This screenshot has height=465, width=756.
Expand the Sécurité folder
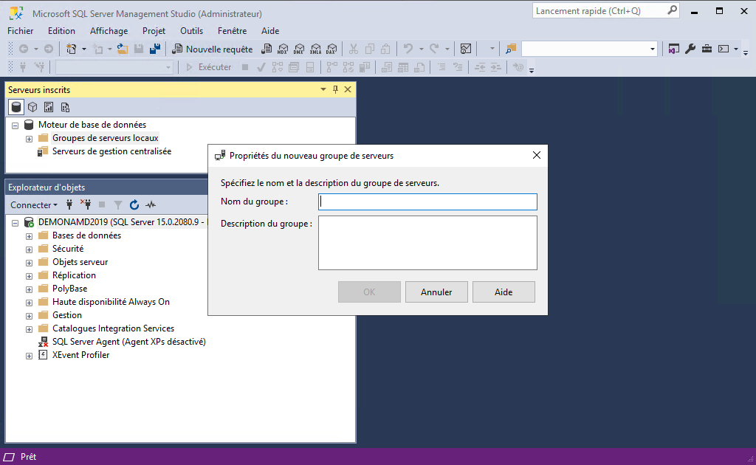pyautogui.click(x=29, y=249)
